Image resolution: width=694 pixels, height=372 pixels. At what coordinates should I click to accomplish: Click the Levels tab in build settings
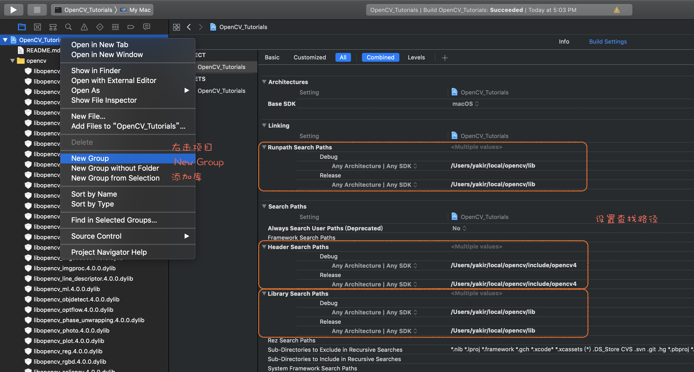pos(416,57)
